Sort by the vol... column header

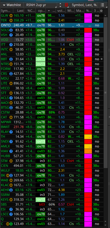60,11
